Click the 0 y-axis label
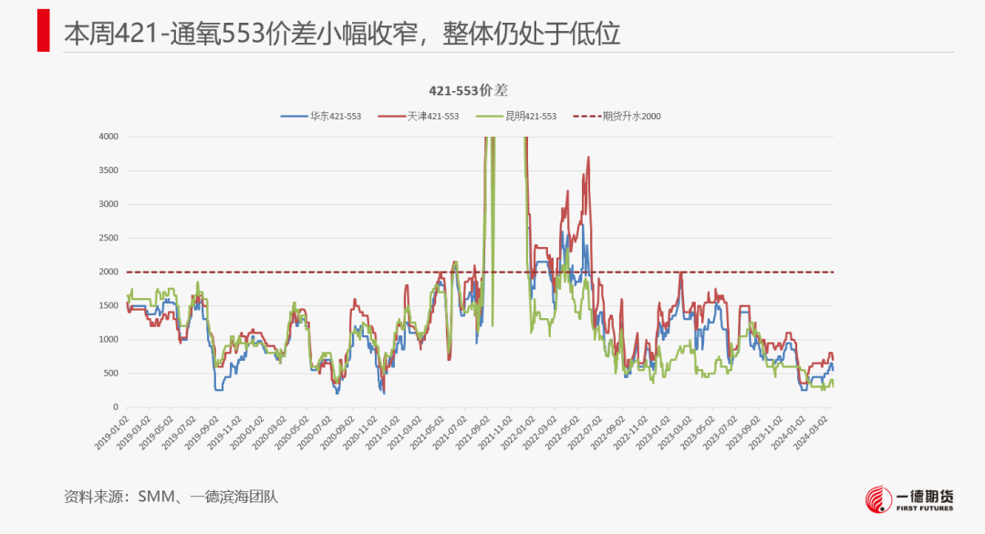 (x=116, y=407)
